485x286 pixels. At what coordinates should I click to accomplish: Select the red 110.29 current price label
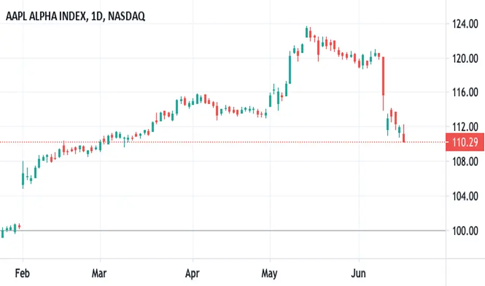(465, 142)
